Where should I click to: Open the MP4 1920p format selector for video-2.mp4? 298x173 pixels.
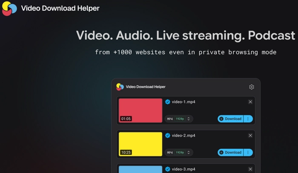pos(179,152)
